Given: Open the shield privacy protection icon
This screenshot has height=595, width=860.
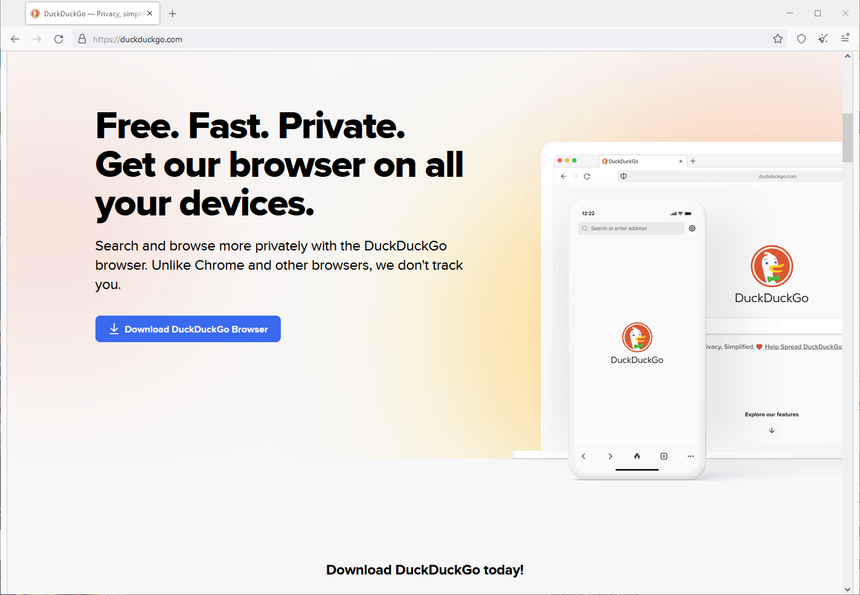Looking at the screenshot, I should (x=801, y=39).
